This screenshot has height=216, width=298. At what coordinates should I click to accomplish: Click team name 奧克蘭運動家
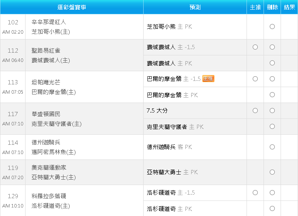click(49, 168)
